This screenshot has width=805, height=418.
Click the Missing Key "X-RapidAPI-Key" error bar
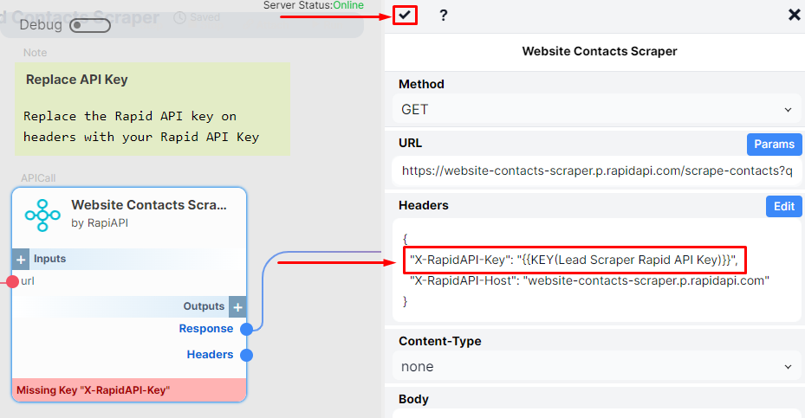(129, 390)
